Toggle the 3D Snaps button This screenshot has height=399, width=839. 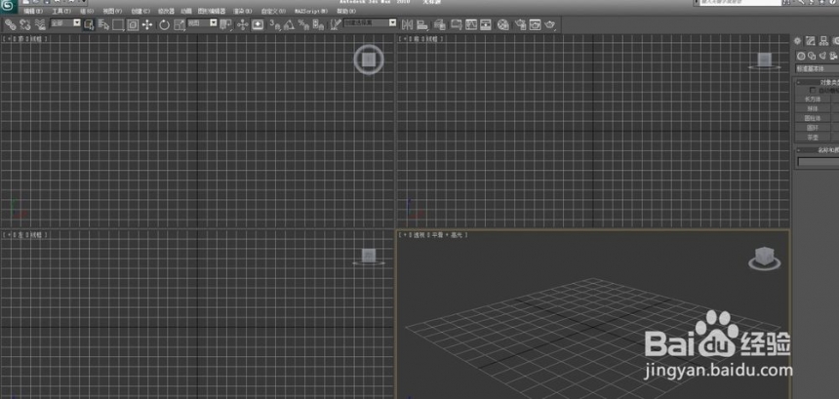pyautogui.click(x=275, y=24)
